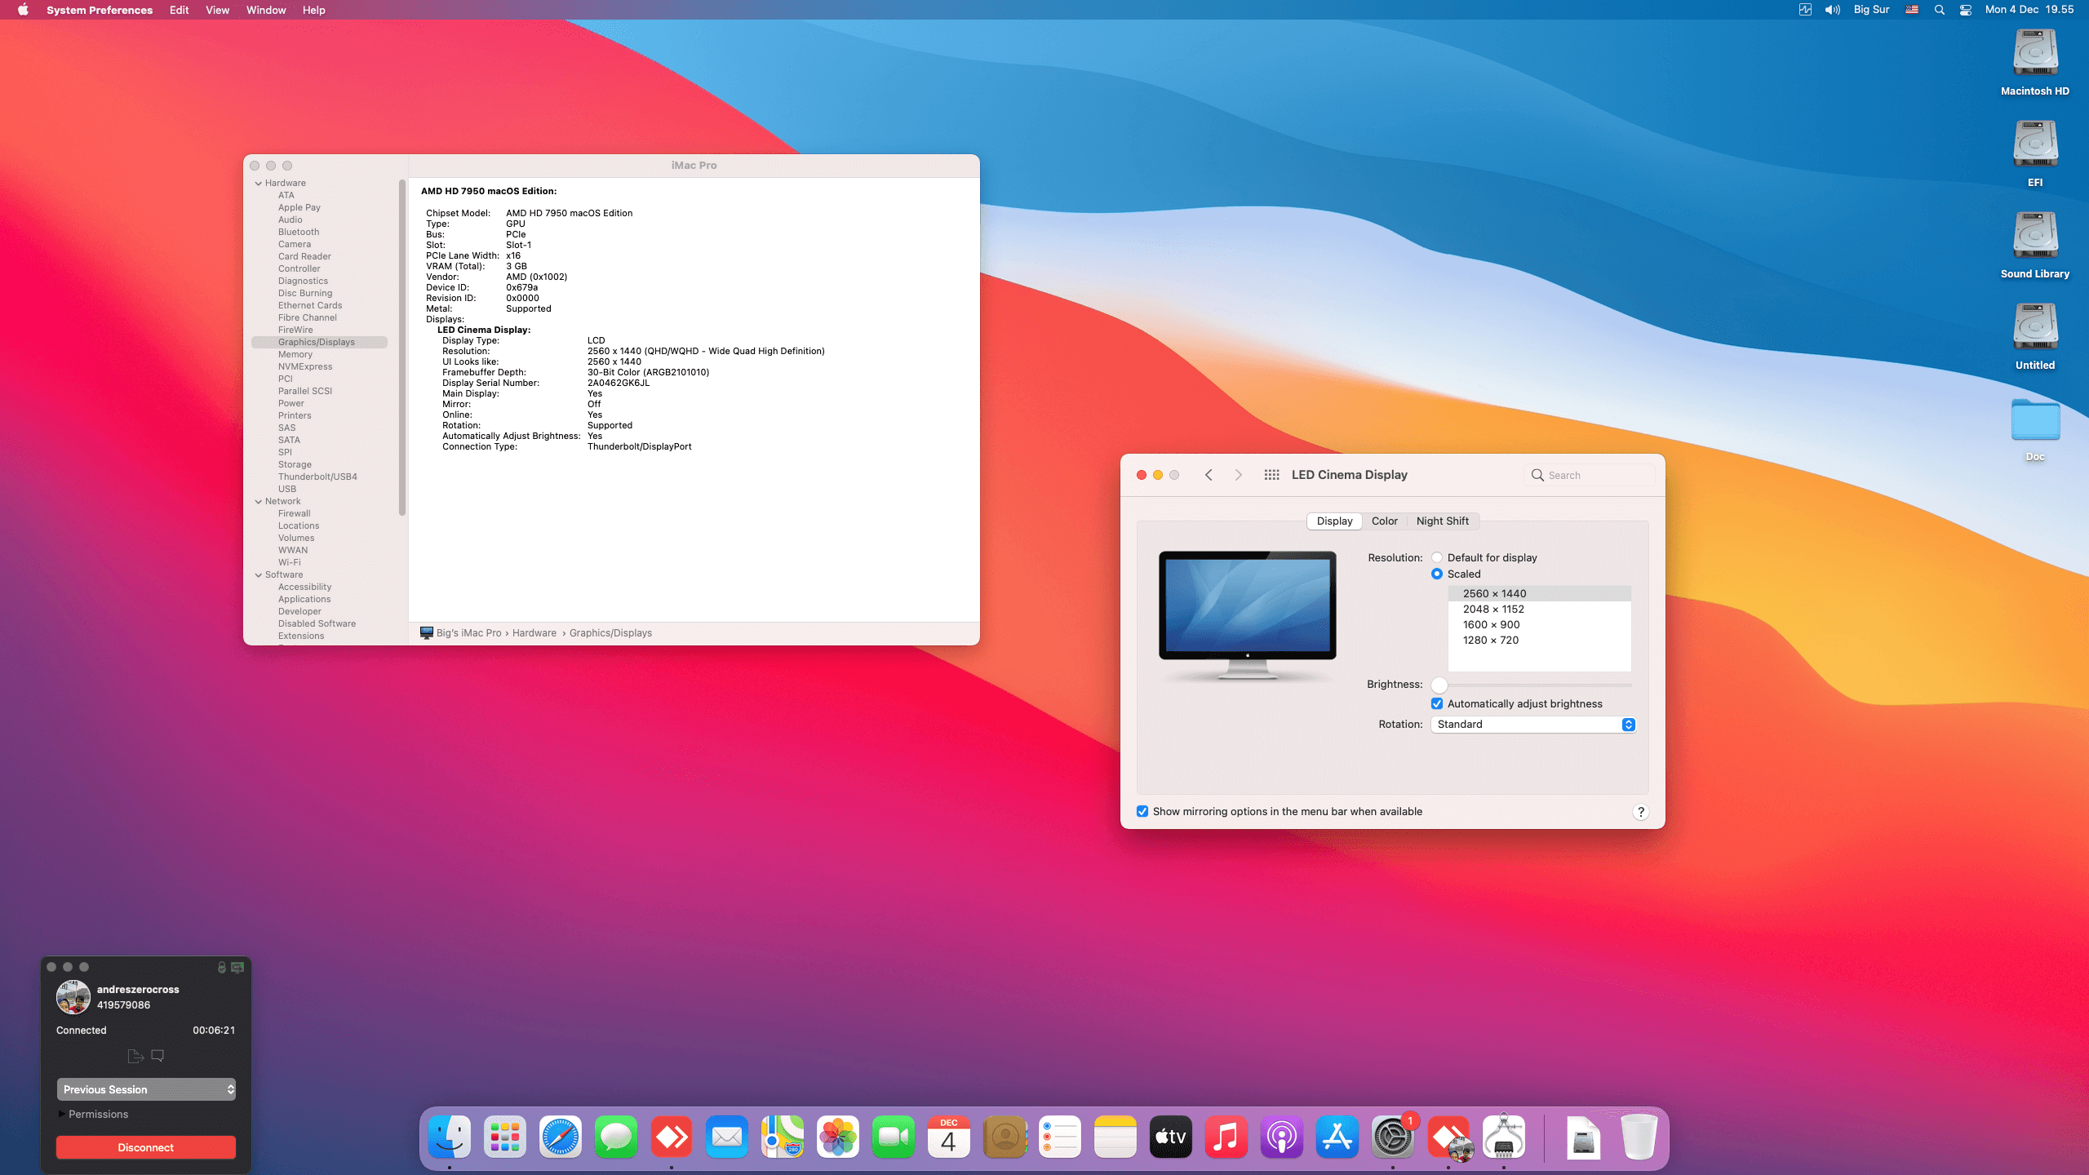Click the Search field in Displays preferences
Viewport: 2089px width, 1175px height.
(1589, 475)
